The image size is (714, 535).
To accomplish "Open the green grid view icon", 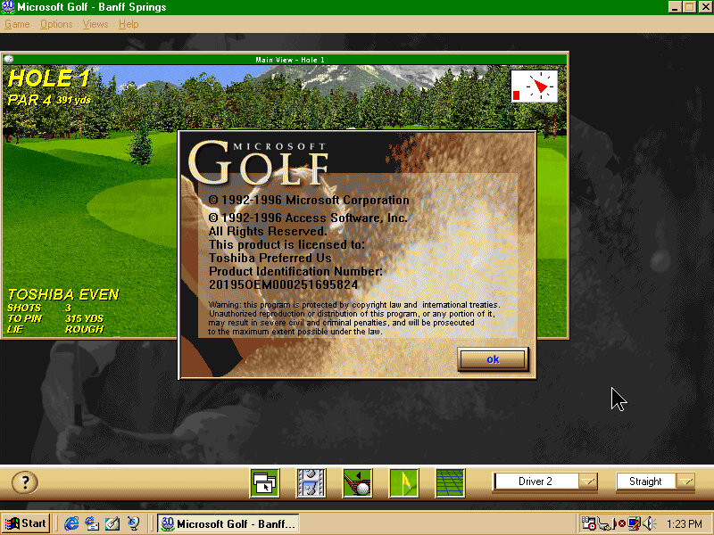I will point(450,482).
